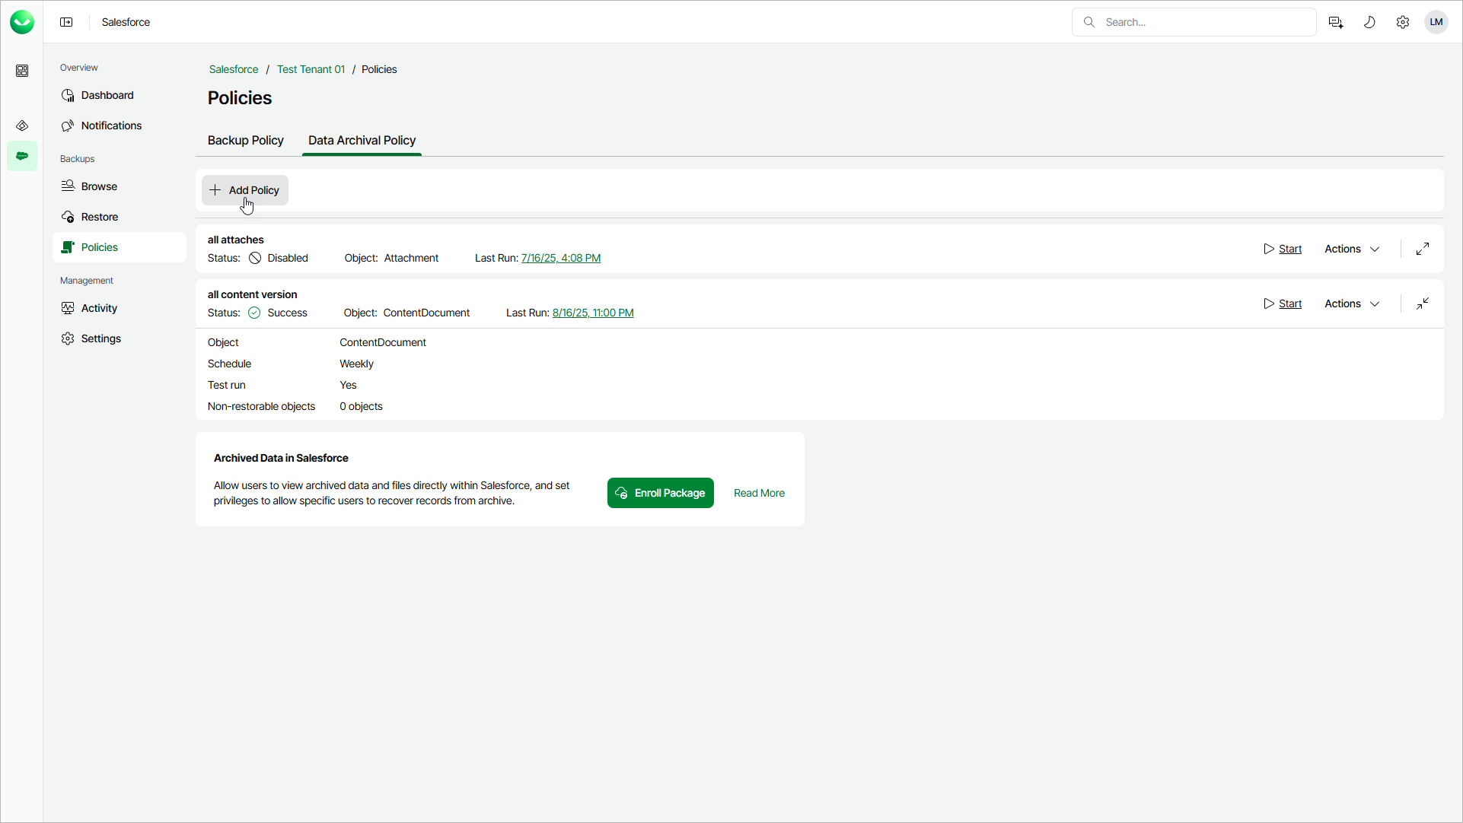Open the top-right settings gear
Image resolution: width=1463 pixels, height=823 pixels.
(1403, 22)
